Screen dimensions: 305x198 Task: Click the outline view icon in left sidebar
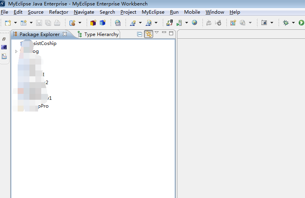point(4,56)
